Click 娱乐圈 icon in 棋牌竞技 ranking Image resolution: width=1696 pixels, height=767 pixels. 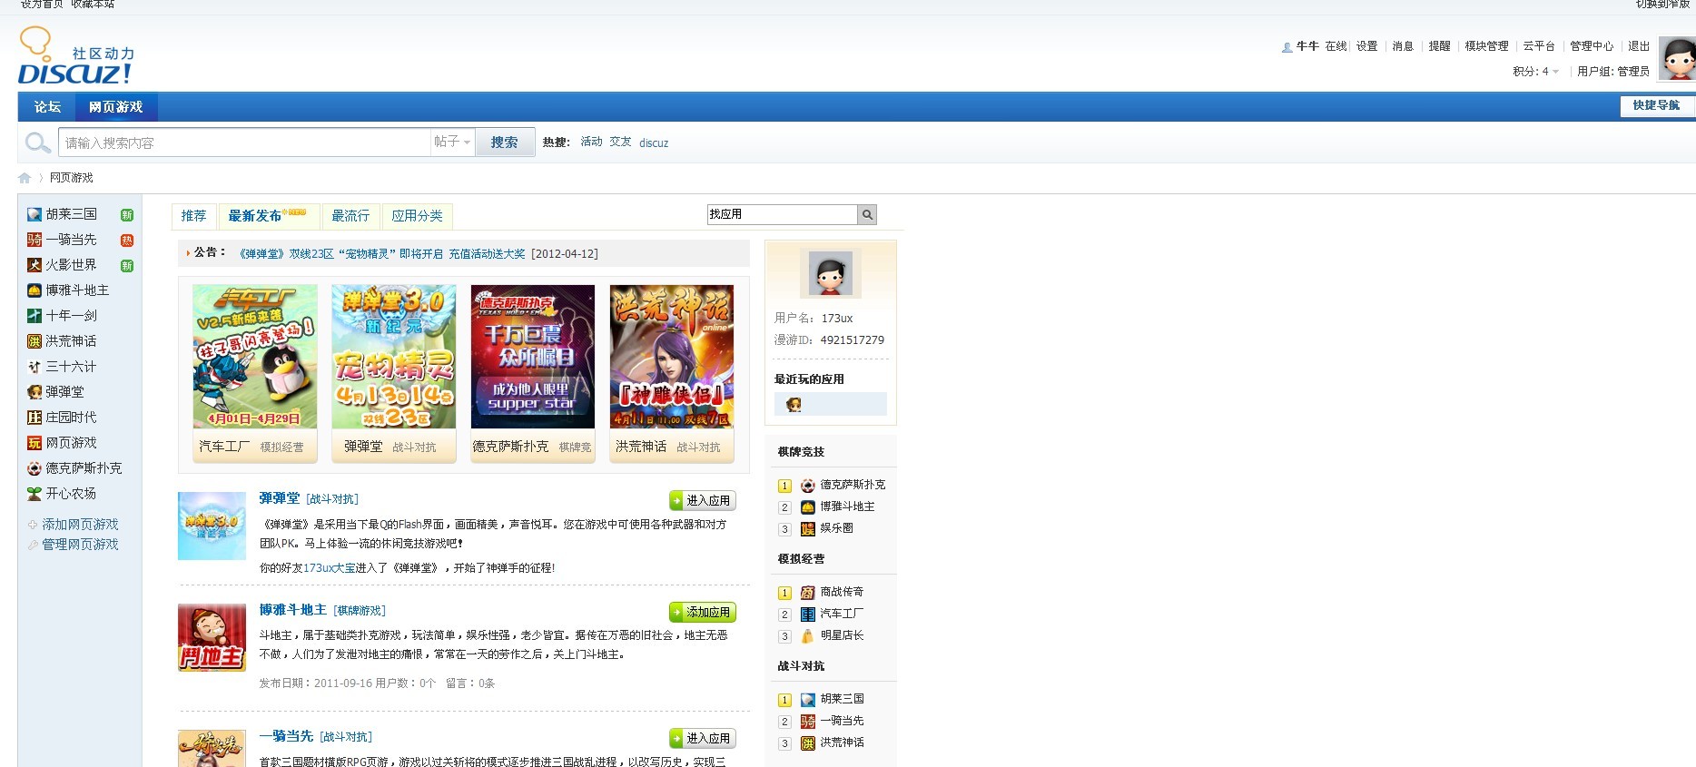pos(808,529)
